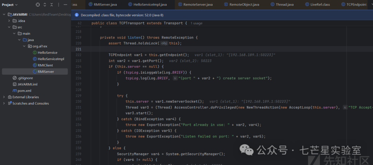Collapse the org.al1ex package
This screenshot has width=373, height=165.
point(24,46)
